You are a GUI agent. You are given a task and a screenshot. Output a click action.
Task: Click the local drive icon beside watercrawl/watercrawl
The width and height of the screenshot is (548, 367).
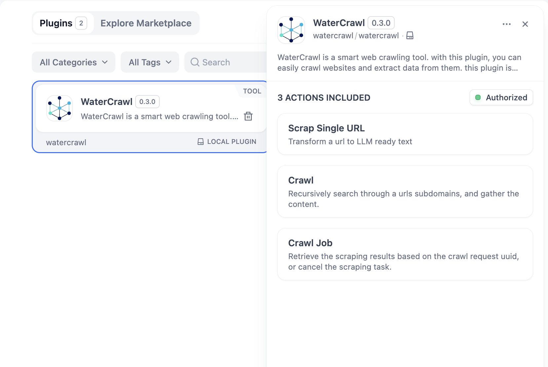click(x=410, y=36)
